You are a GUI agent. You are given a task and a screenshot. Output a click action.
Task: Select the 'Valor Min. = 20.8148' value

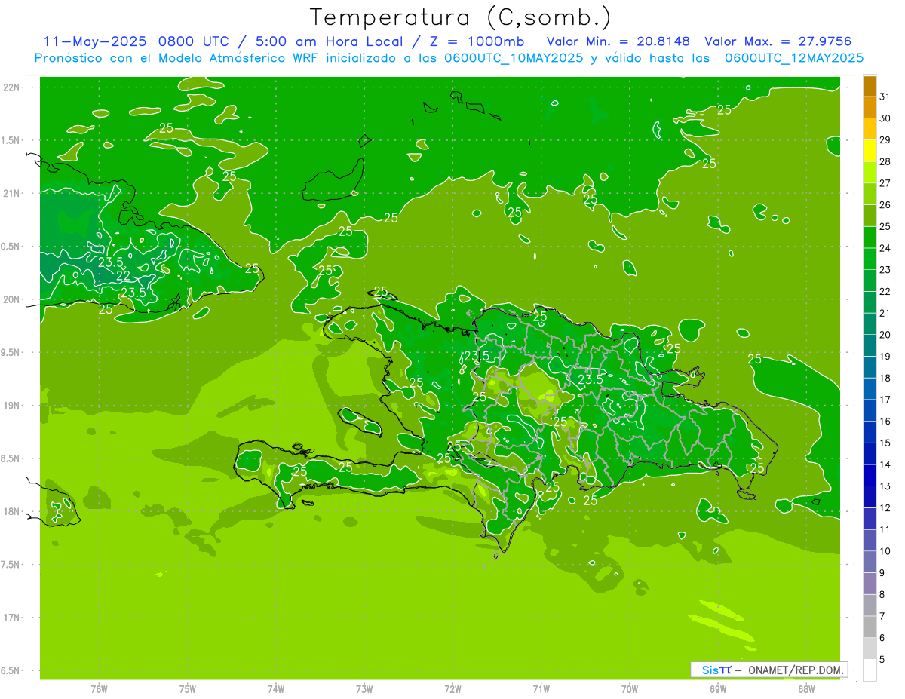[618, 41]
